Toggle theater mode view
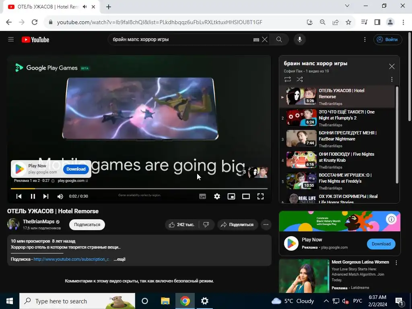This screenshot has width=412, height=309. 246,196
